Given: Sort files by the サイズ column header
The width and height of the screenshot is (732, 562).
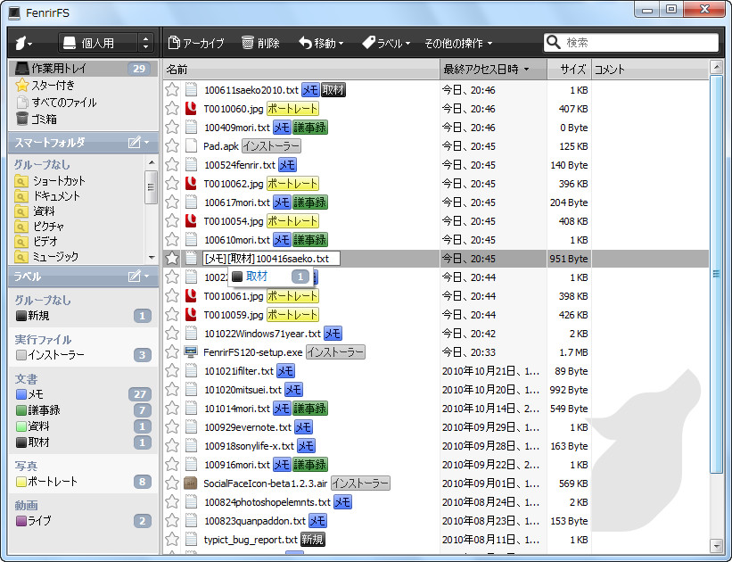Looking at the screenshot, I should click(x=571, y=67).
